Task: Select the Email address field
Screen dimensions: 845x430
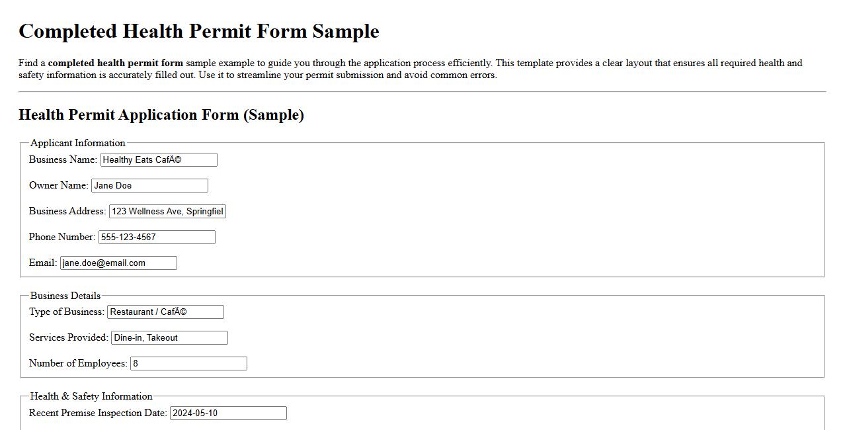Action: [118, 263]
